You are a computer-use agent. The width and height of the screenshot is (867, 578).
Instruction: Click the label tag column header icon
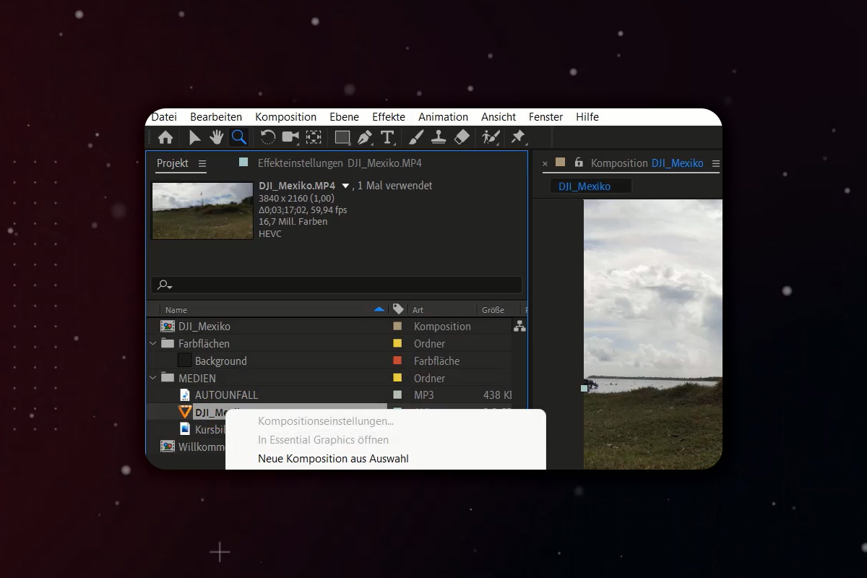pyautogui.click(x=398, y=309)
